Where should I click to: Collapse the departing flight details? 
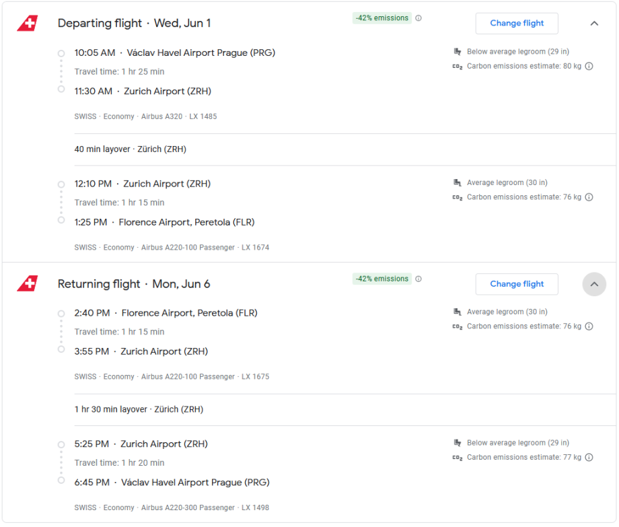(x=594, y=24)
